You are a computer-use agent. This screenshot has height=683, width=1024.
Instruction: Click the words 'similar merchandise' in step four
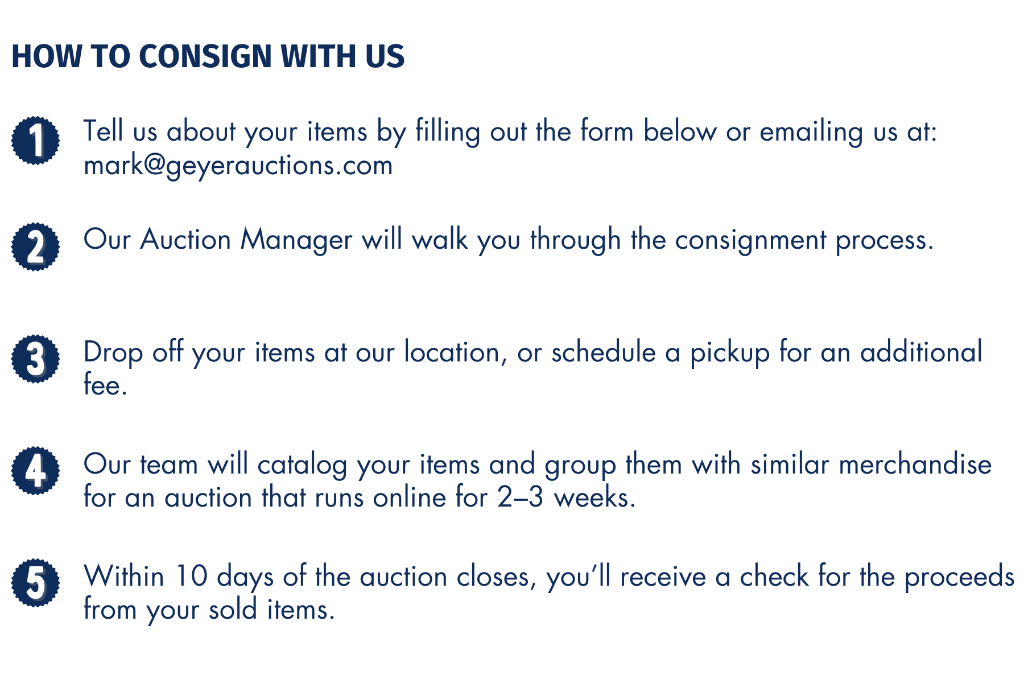click(x=871, y=464)
